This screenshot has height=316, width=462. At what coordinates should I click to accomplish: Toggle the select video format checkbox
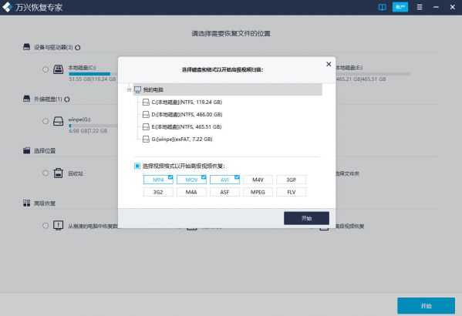[137, 166]
